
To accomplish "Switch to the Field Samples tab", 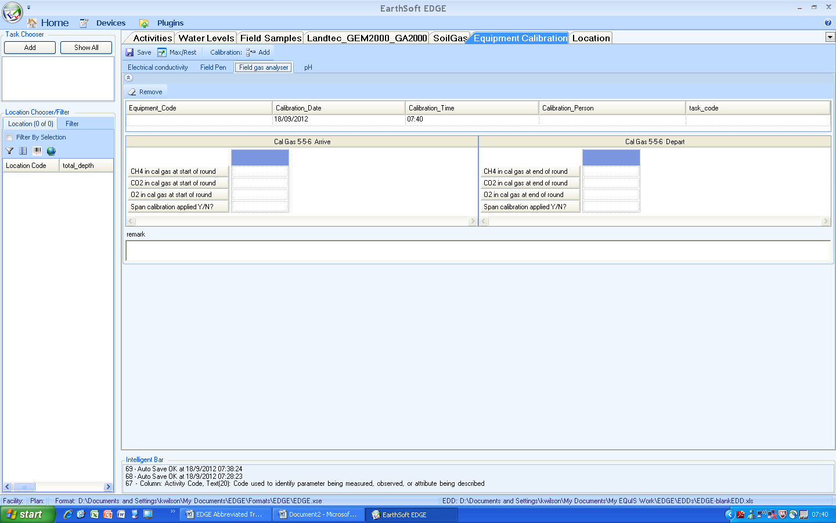I will [271, 38].
